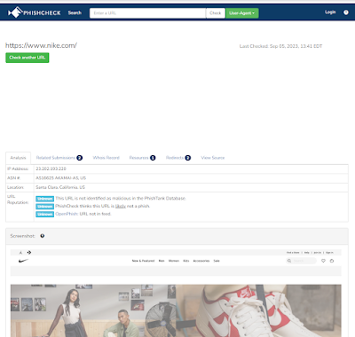Click the Location label cell
This screenshot has width=355, height=337.
20,187
